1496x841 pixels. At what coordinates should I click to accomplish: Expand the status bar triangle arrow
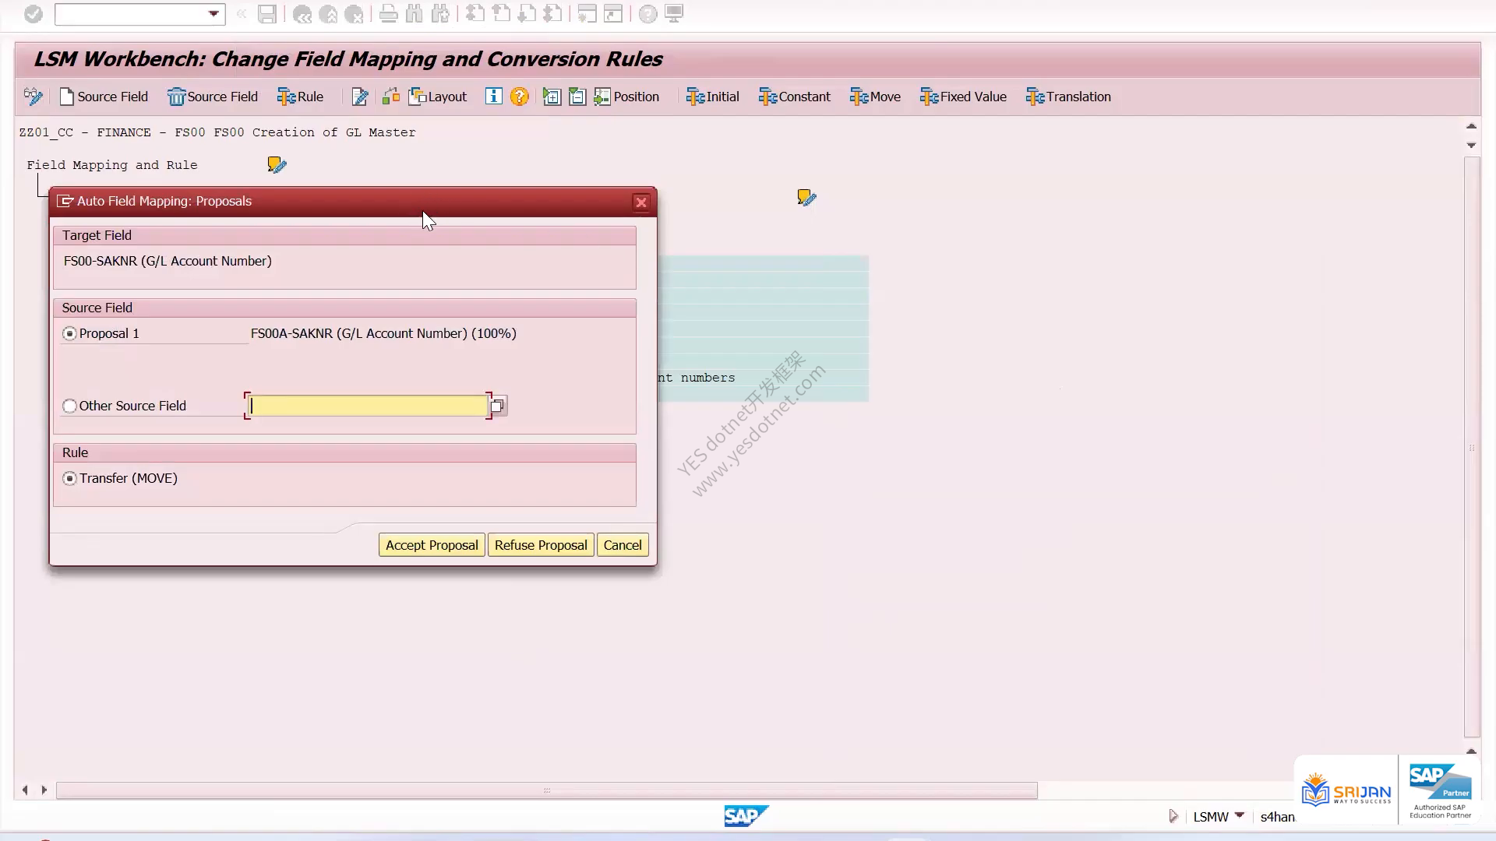coord(1173,816)
